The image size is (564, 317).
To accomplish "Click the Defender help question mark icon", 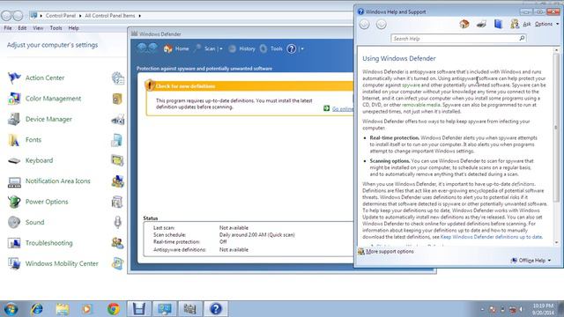I will pos(292,48).
